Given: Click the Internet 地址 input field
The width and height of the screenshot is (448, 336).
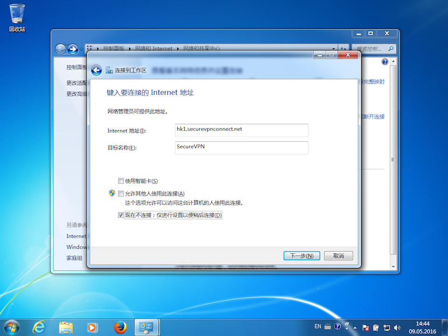Looking at the screenshot, I should [x=241, y=130].
